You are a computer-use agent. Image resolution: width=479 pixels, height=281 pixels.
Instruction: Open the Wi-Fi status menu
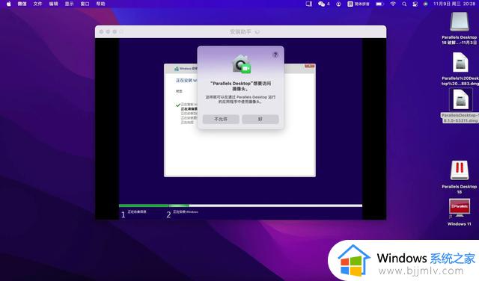point(393,4)
